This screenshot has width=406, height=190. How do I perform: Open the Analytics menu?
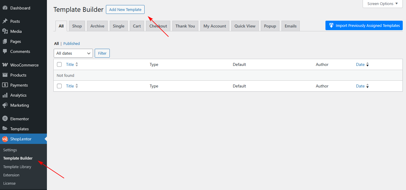(23, 95)
